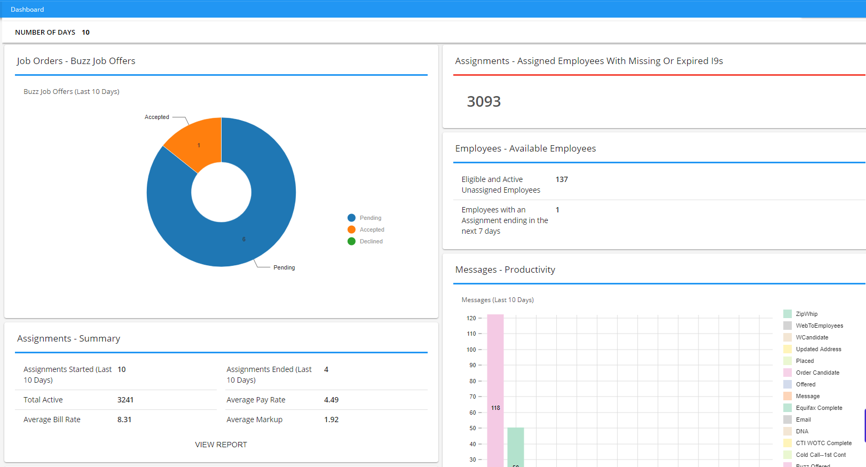
Task: Click the Updated Address legend icon
Action: pyautogui.click(x=788, y=349)
